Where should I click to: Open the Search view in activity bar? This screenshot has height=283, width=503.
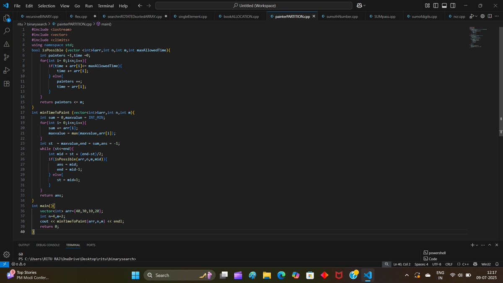[7, 31]
